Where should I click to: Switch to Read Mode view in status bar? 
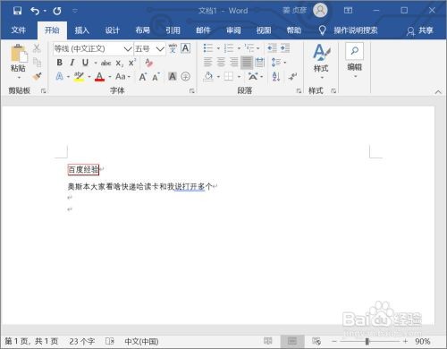click(267, 341)
